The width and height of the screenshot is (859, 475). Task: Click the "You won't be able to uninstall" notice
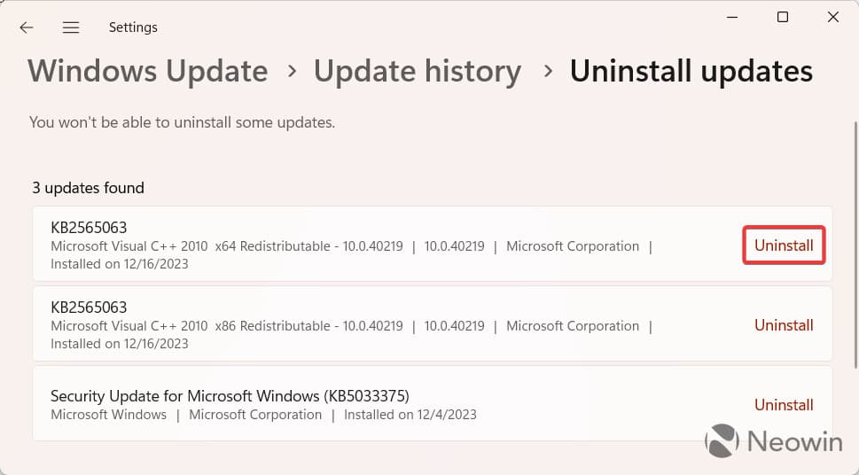click(x=182, y=122)
